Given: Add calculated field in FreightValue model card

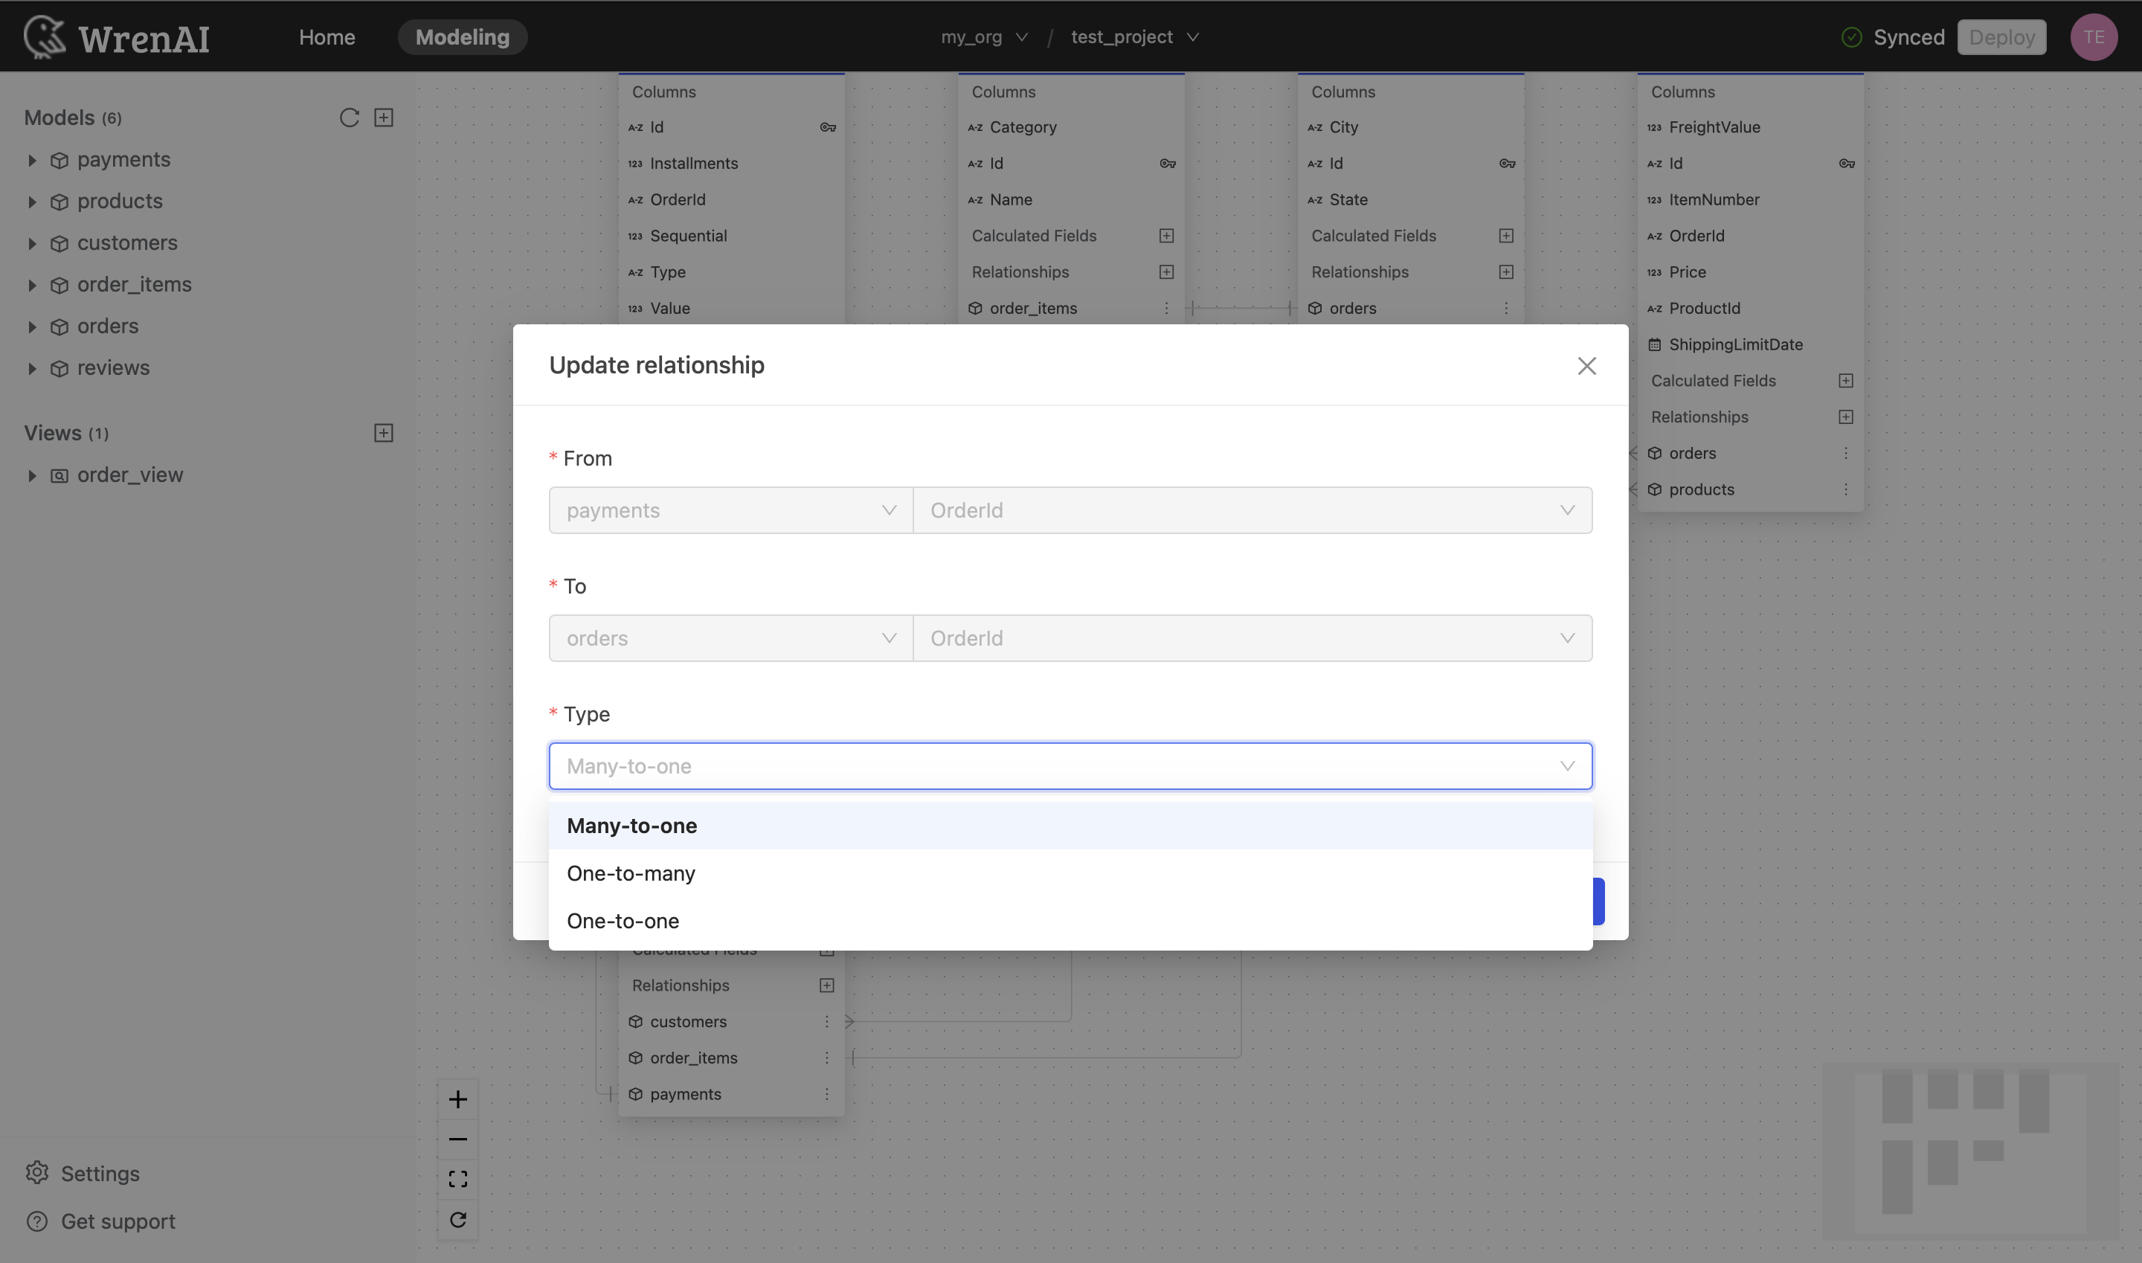Looking at the screenshot, I should click(1846, 380).
